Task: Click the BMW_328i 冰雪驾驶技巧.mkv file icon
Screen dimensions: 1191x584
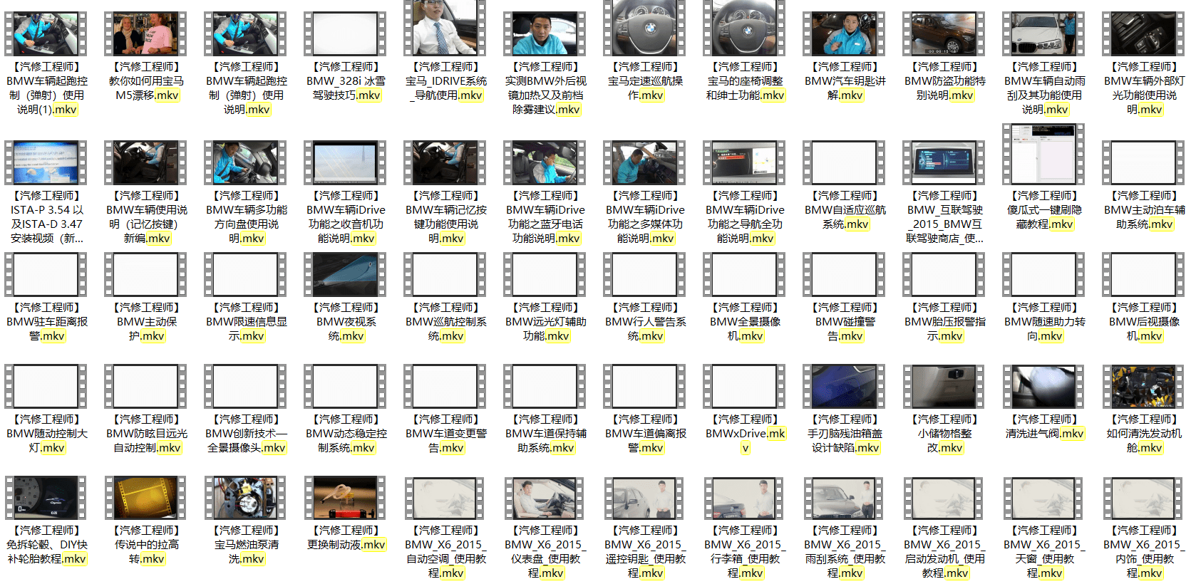Action: [x=345, y=33]
